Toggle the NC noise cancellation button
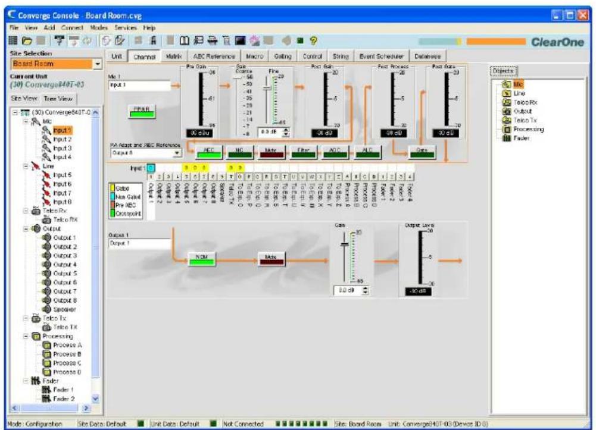This screenshot has height=430, width=596. pyautogui.click(x=239, y=152)
